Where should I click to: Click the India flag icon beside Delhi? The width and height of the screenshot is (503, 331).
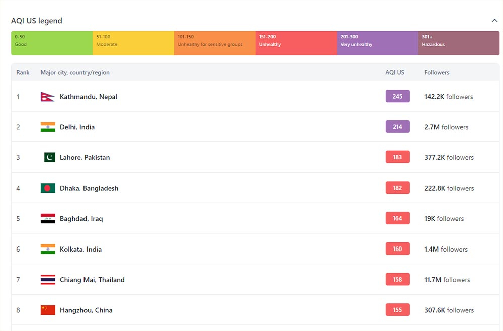[48, 127]
